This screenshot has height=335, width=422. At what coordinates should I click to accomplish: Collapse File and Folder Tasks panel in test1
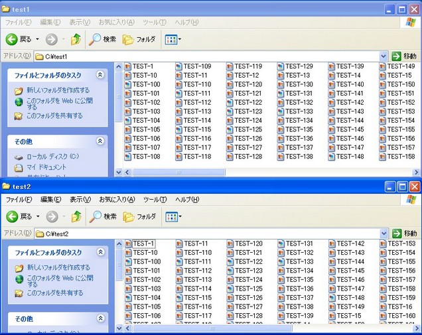[100, 76]
